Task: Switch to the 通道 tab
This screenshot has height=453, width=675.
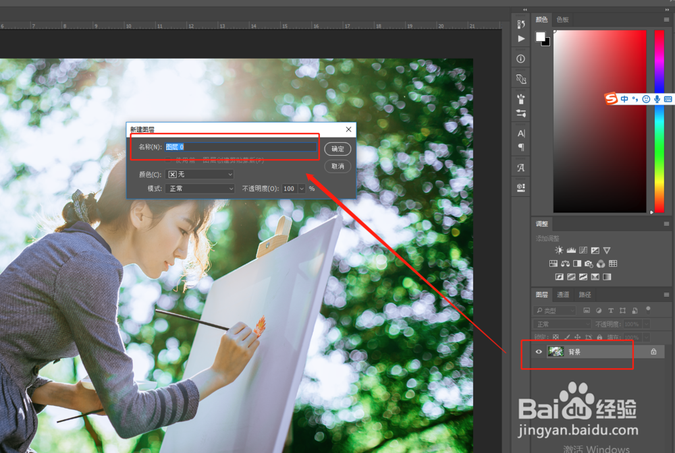Action: (563, 295)
